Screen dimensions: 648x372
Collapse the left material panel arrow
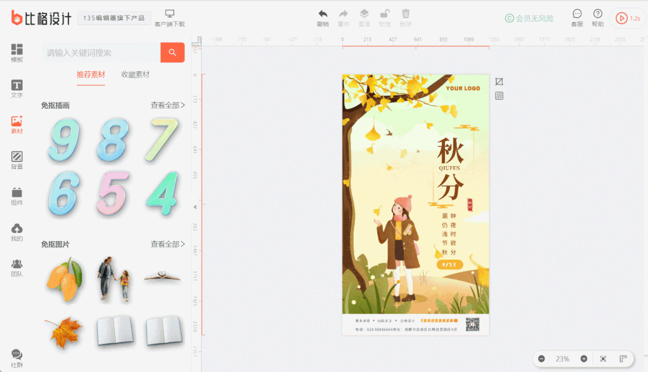(x=194, y=206)
